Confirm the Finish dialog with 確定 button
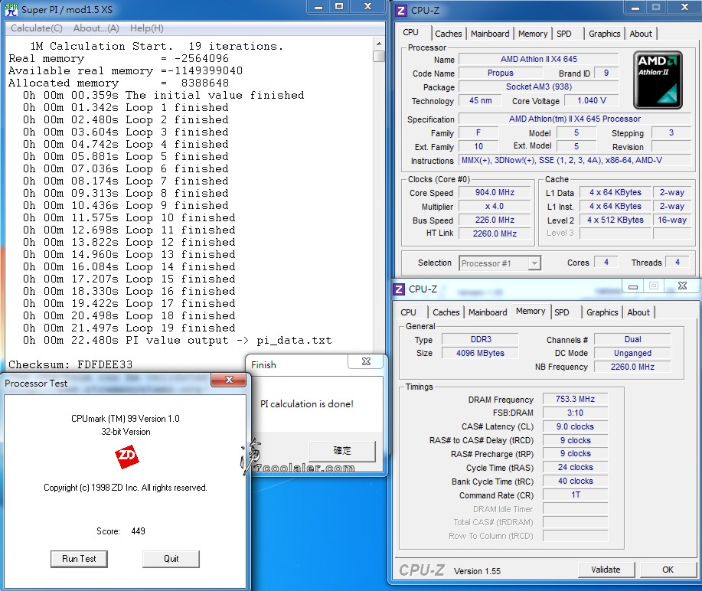This screenshot has height=591, width=702. 342,451
